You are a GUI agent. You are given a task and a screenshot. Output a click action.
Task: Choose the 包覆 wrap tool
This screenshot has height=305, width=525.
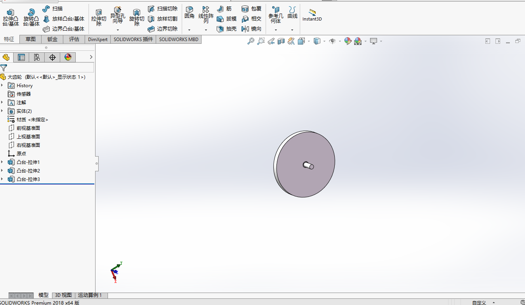tap(251, 9)
